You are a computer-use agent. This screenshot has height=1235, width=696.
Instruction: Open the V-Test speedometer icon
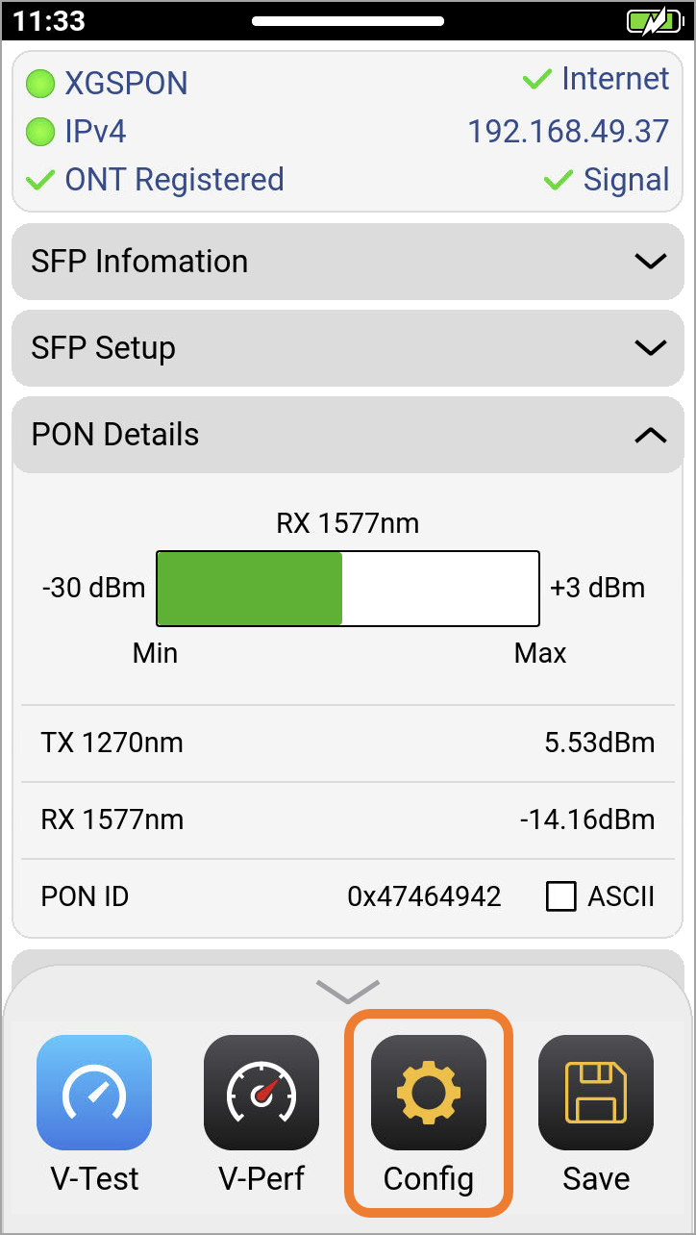pos(94,1093)
